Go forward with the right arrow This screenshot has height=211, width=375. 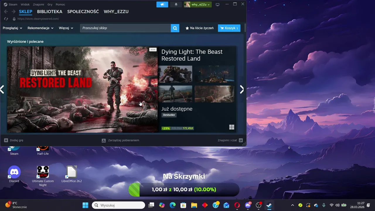click(x=13, y=12)
